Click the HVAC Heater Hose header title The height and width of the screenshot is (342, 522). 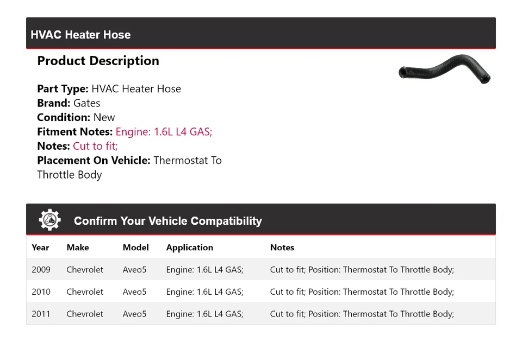point(80,35)
